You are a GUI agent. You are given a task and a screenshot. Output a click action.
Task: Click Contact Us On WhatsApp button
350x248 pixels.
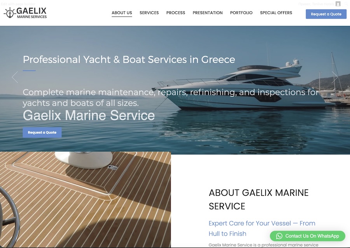[x=307, y=236]
